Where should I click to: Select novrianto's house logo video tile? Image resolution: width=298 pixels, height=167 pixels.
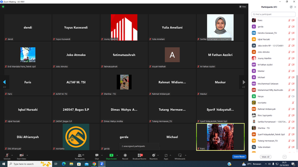pyautogui.click(x=76, y=137)
